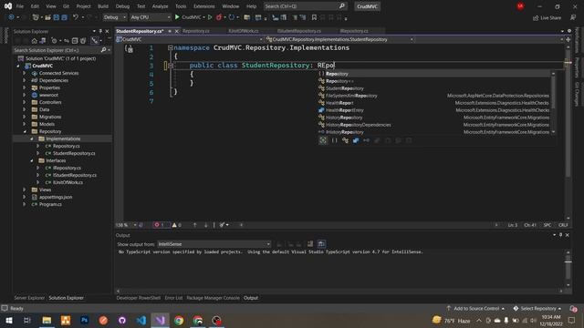Click the search magnifier in the title bar

[x=342, y=6]
